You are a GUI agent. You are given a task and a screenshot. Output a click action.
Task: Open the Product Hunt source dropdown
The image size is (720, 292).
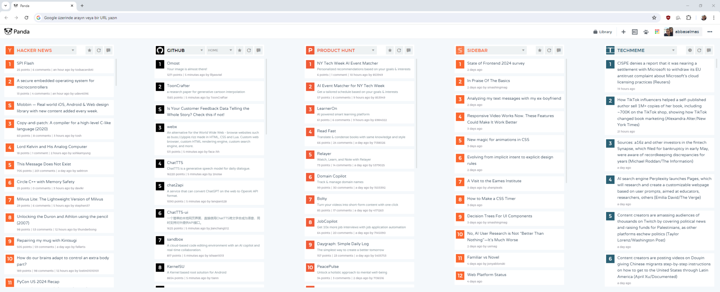pos(373,51)
